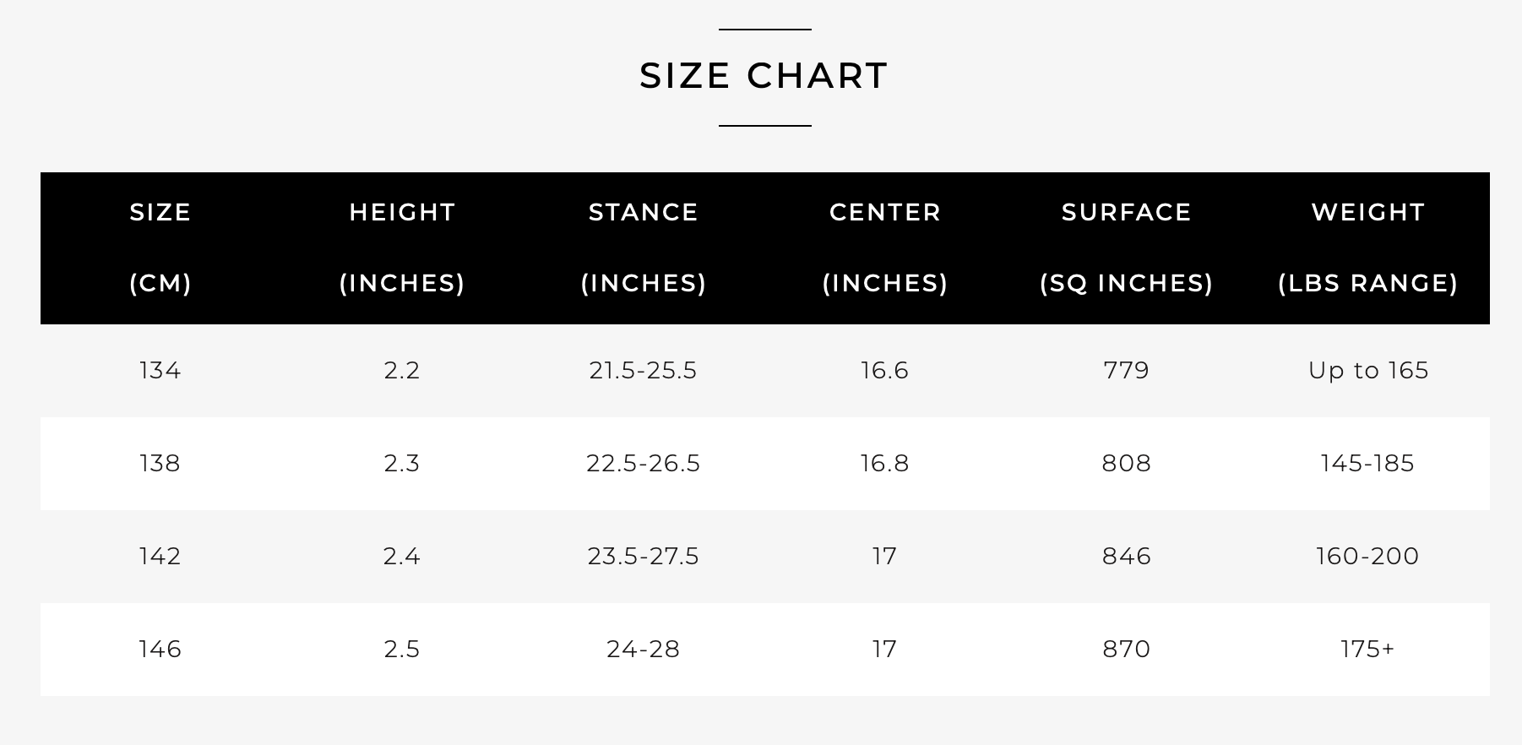Select the HEIGHT (INCHES) column header
The height and width of the screenshot is (745, 1522).
point(402,247)
